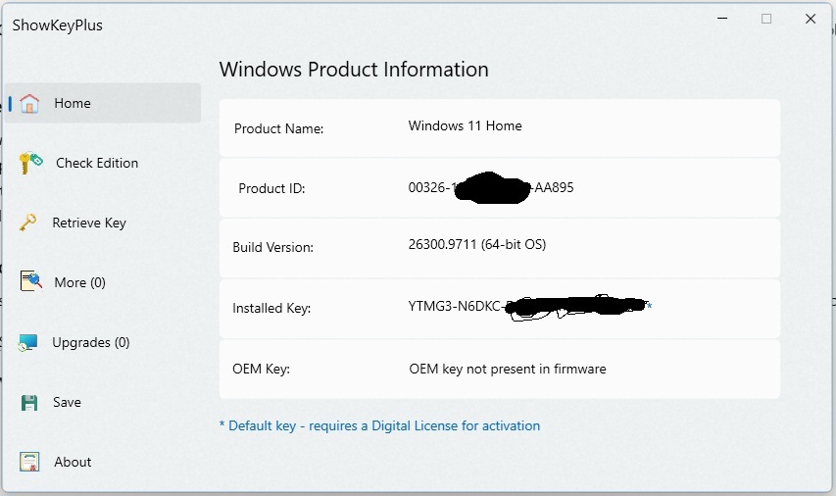
Task: Click the 'Installed Key:' label
Action: click(x=271, y=308)
